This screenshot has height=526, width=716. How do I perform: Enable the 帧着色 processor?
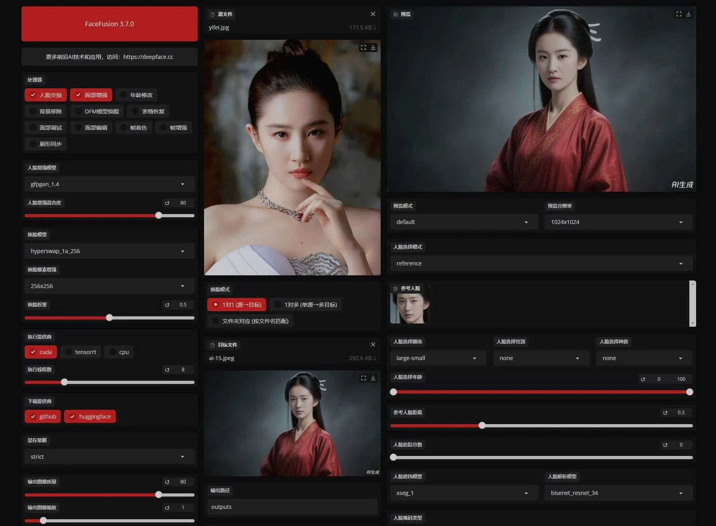[x=134, y=128]
